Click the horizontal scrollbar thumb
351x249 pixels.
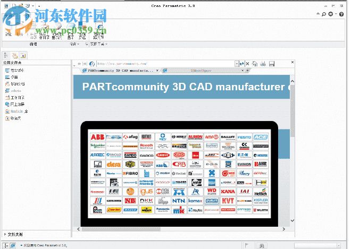pos(121,229)
